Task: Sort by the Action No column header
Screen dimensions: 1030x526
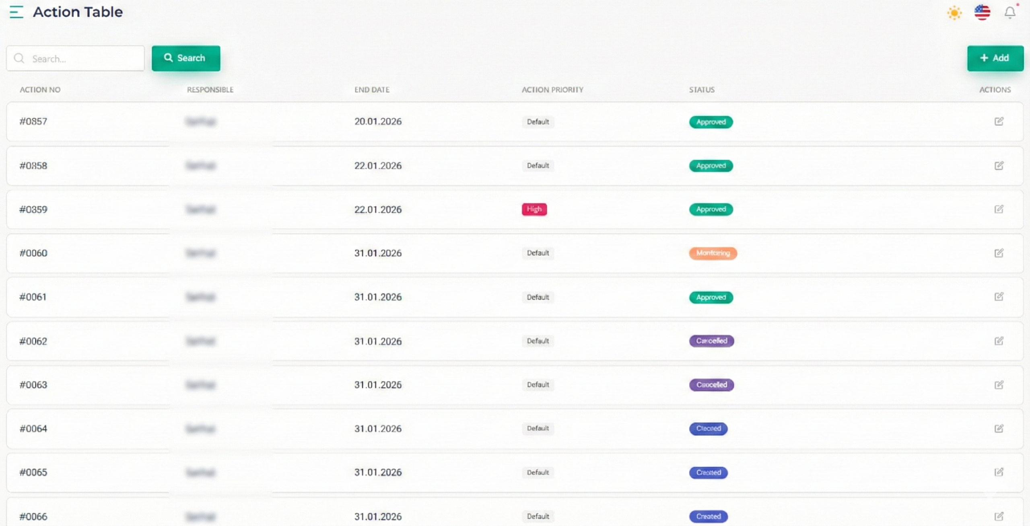Action: click(x=40, y=90)
